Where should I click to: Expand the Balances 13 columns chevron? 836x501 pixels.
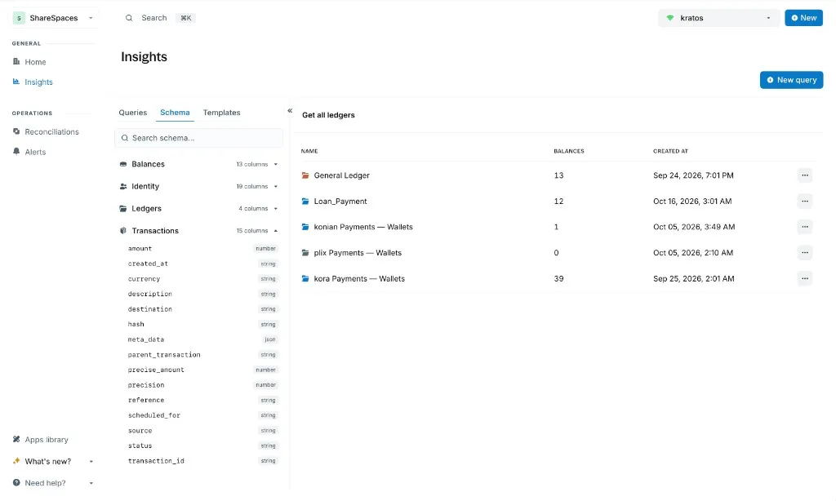276,164
